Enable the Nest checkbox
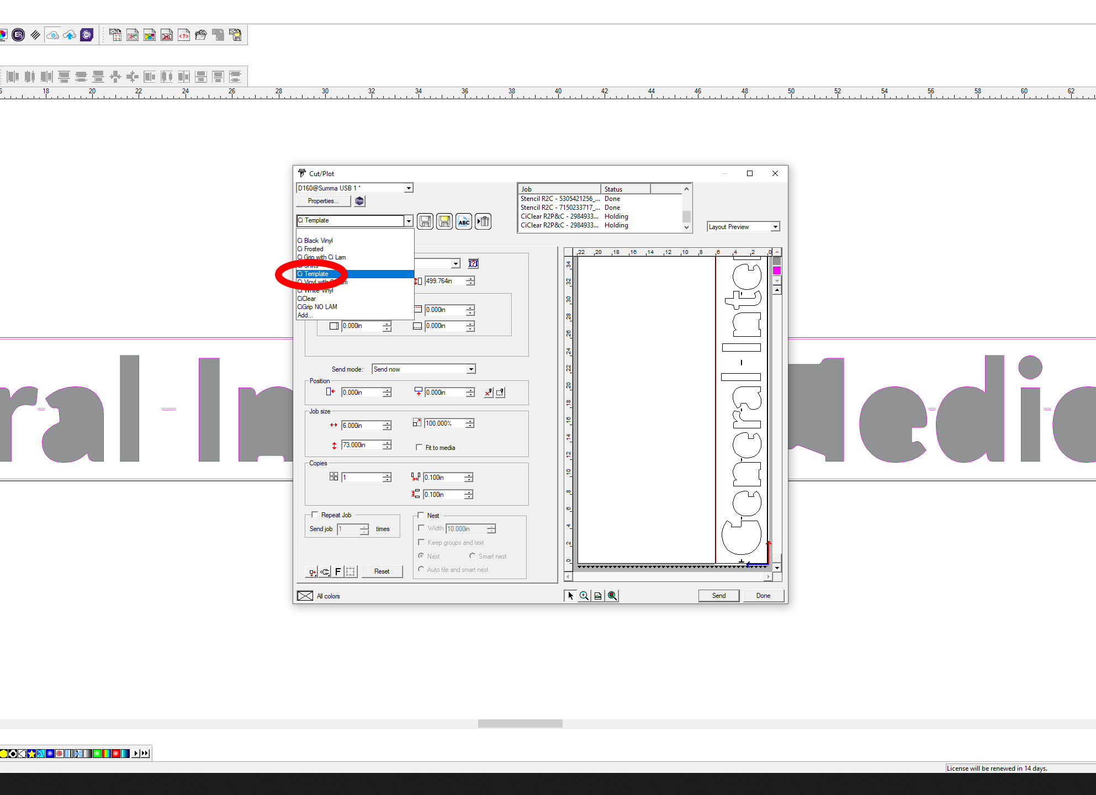 coord(421,515)
